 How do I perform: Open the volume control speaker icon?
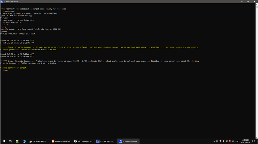click(233, 141)
